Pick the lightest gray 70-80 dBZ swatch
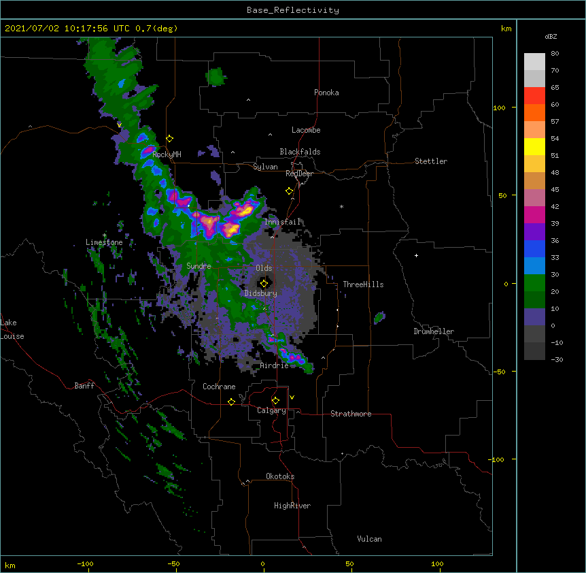 coord(534,62)
